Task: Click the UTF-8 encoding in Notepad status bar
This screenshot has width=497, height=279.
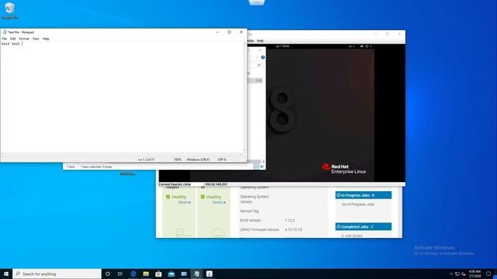Action: point(222,160)
